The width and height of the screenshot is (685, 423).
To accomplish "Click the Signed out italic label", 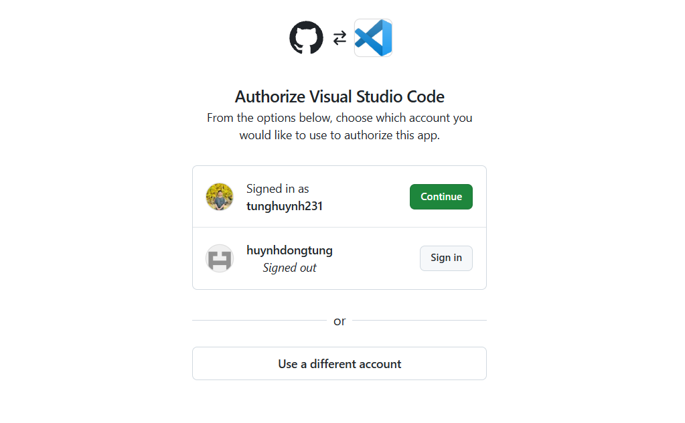I will point(289,267).
